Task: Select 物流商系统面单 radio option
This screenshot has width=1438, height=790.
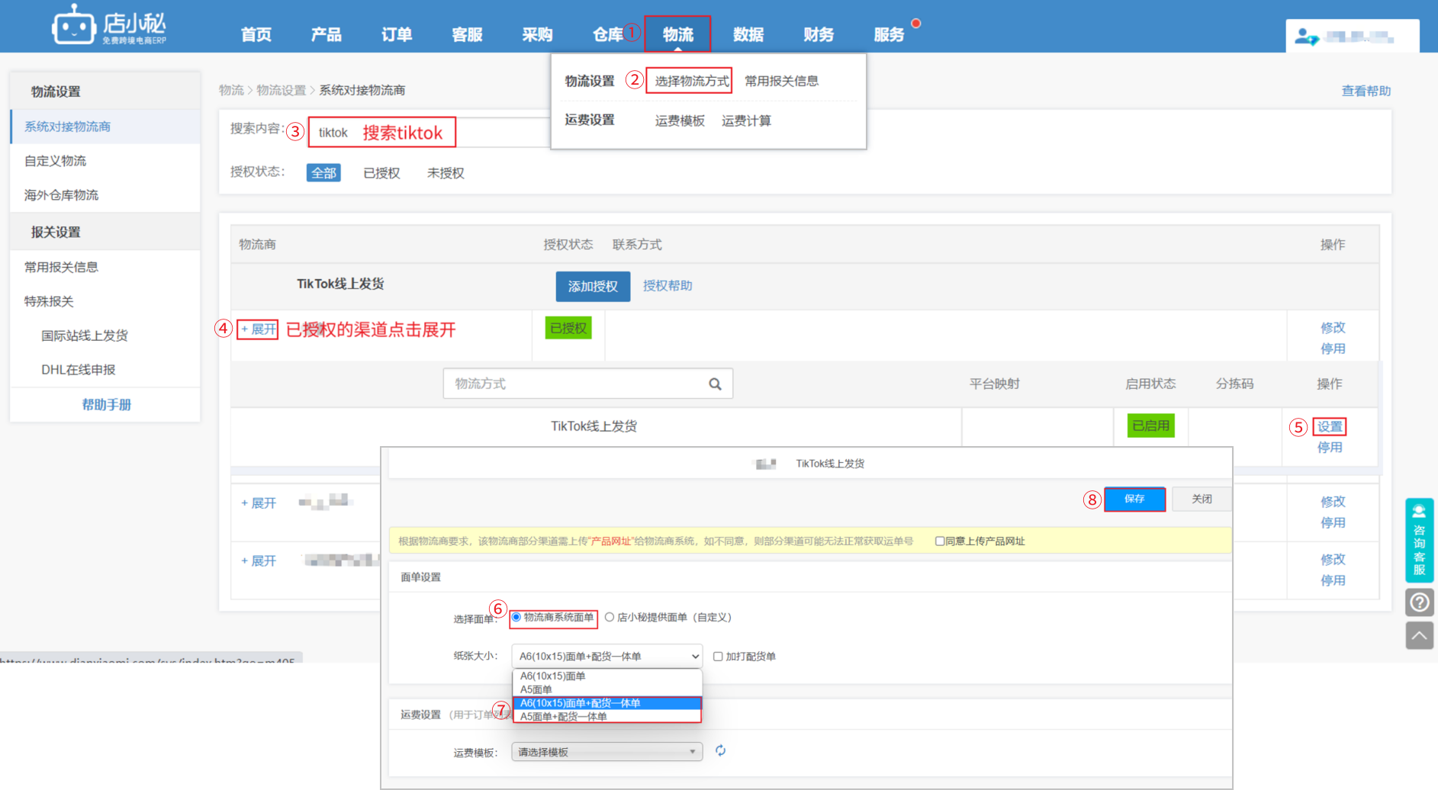Action: coord(516,617)
